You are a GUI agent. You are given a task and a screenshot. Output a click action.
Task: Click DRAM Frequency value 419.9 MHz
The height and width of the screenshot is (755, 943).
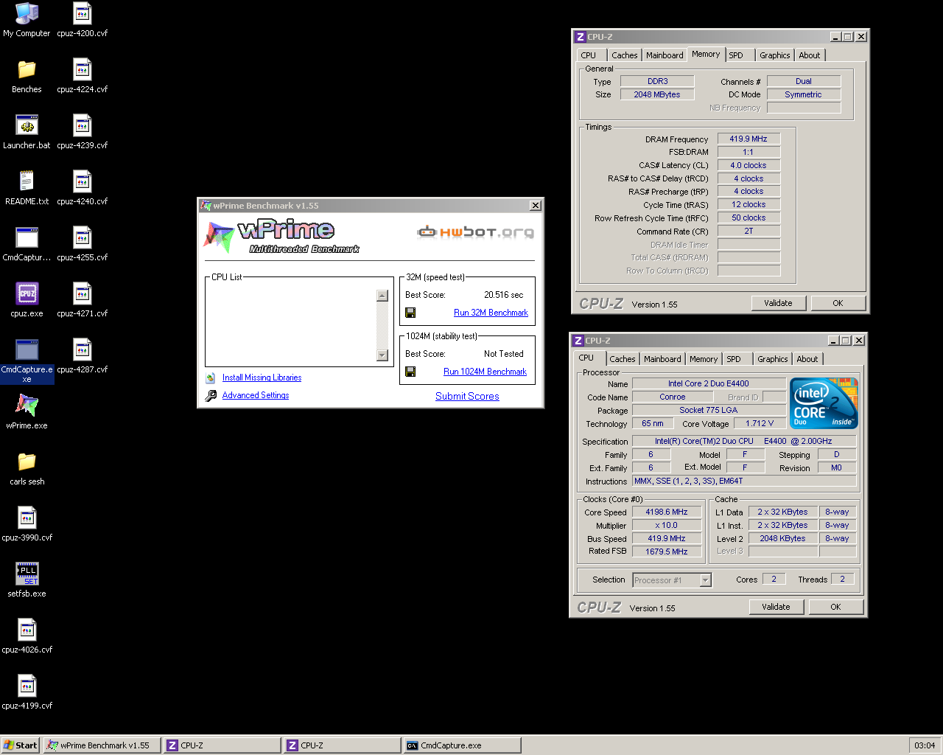click(x=749, y=139)
